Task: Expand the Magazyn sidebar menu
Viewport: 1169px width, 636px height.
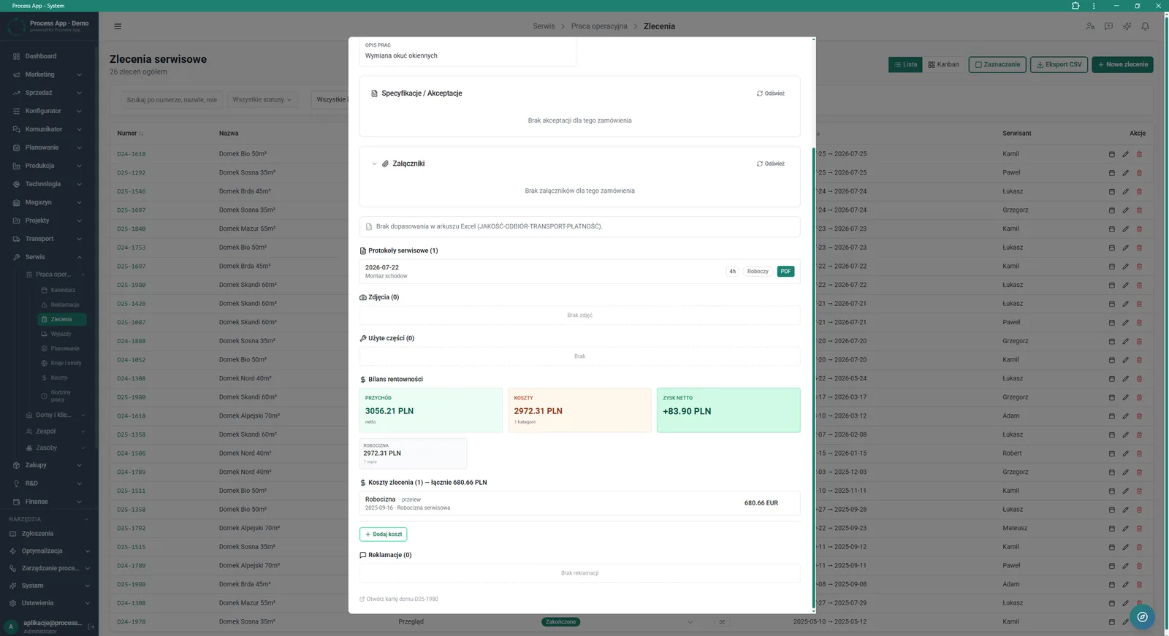Action: click(x=49, y=202)
